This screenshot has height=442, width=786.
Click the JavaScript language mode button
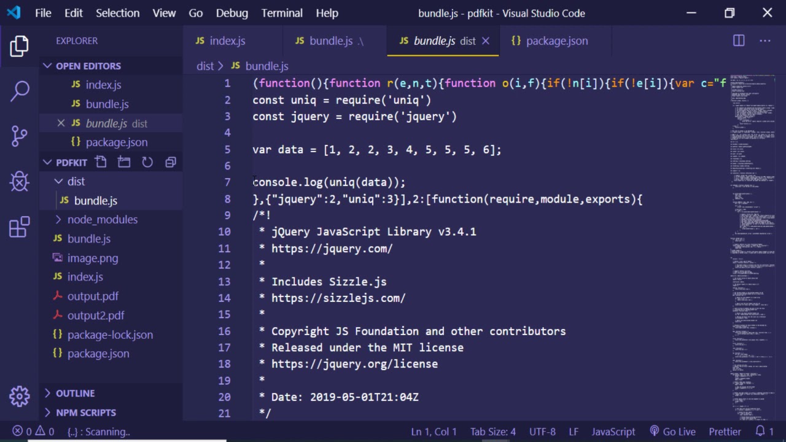(x=613, y=432)
